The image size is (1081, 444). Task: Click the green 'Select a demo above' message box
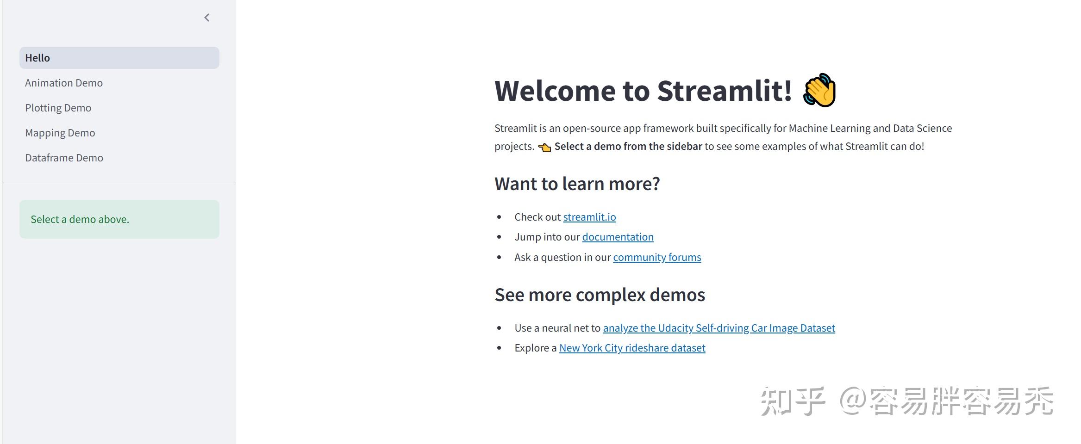click(119, 219)
